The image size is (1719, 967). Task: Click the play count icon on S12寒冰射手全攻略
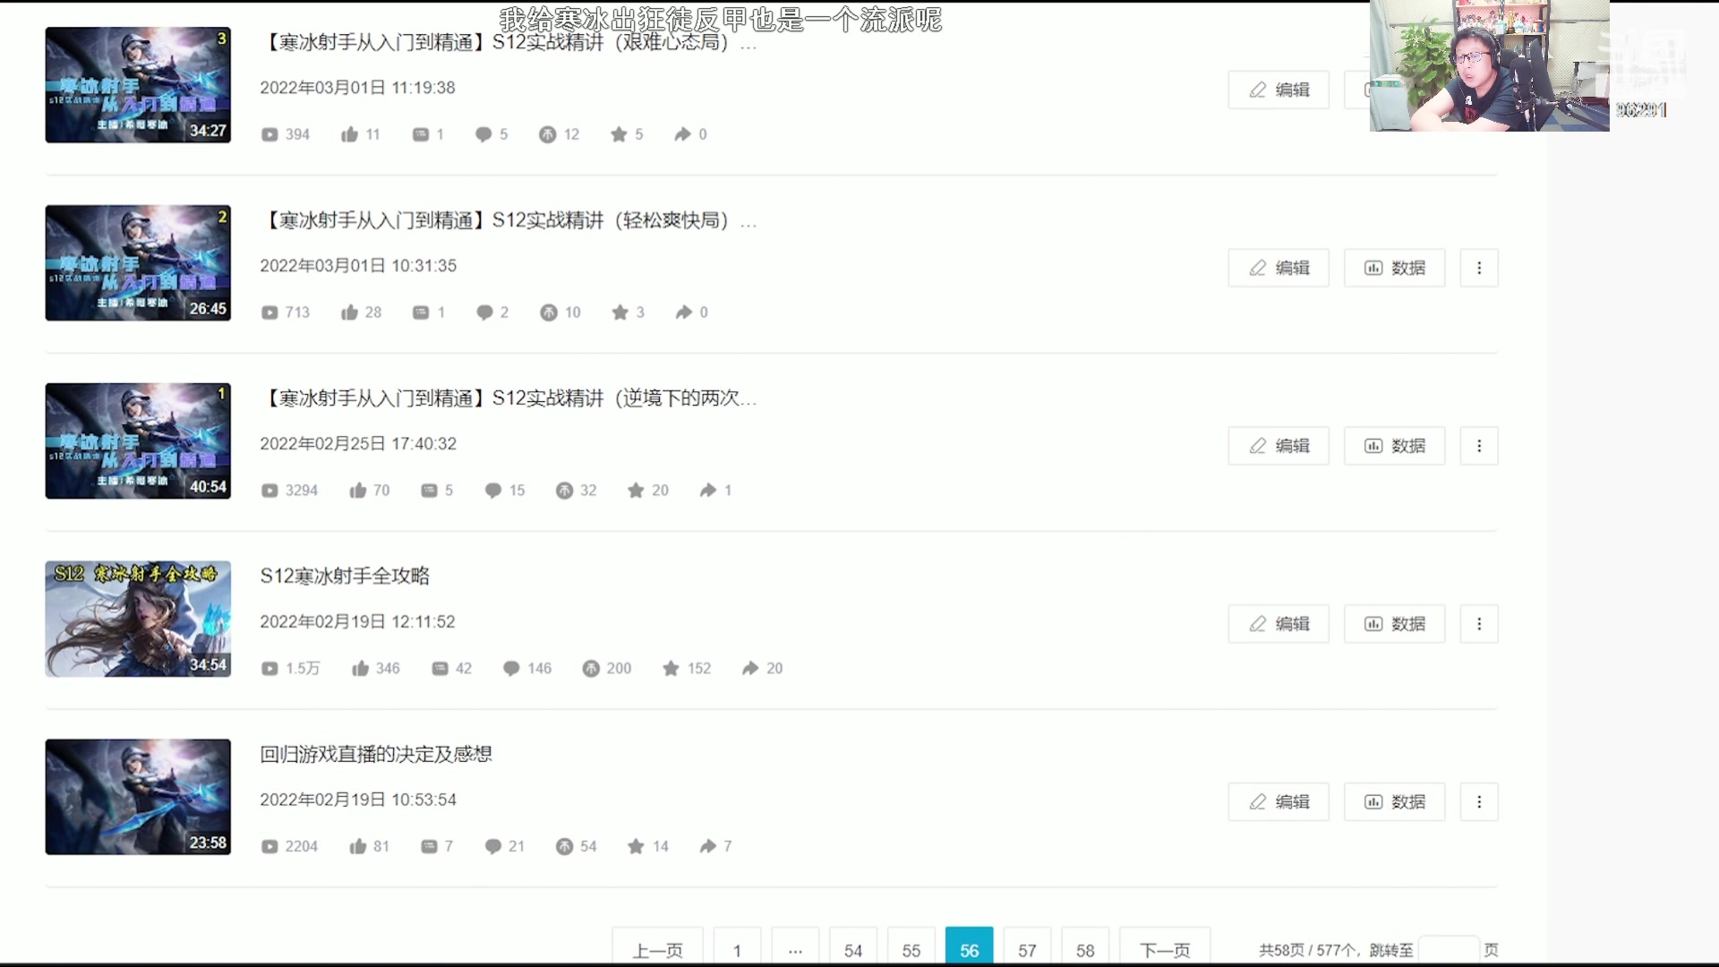pos(269,668)
